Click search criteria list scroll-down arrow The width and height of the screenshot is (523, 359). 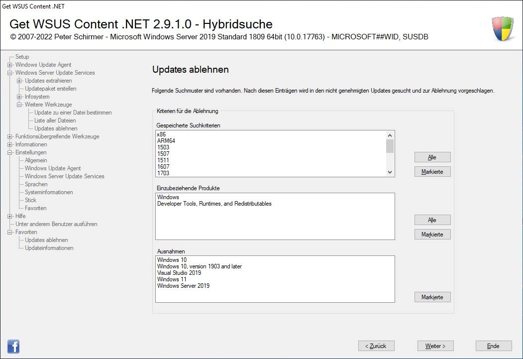point(390,172)
